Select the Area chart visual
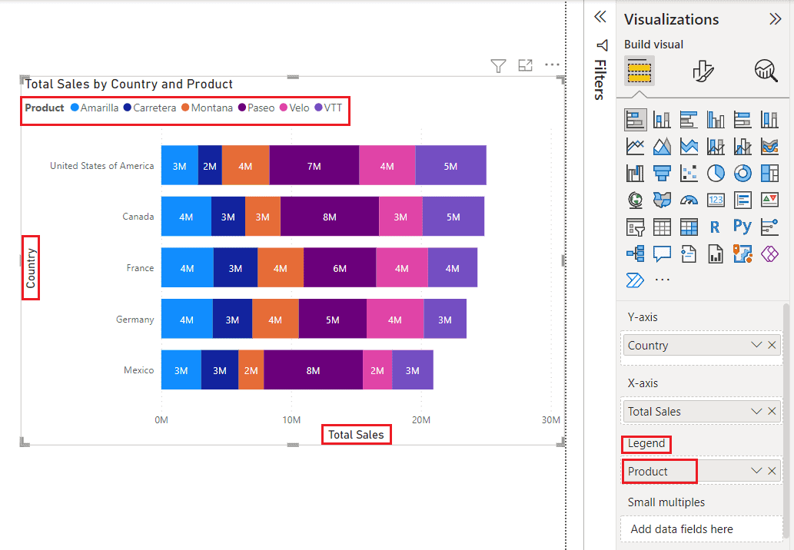794x550 pixels. (662, 147)
